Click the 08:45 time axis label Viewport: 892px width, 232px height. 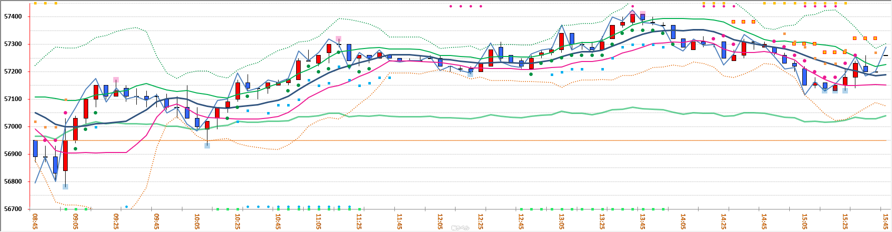35,221
